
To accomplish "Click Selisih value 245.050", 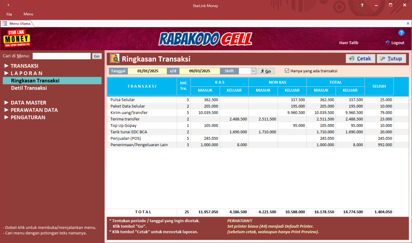I will 385,138.
